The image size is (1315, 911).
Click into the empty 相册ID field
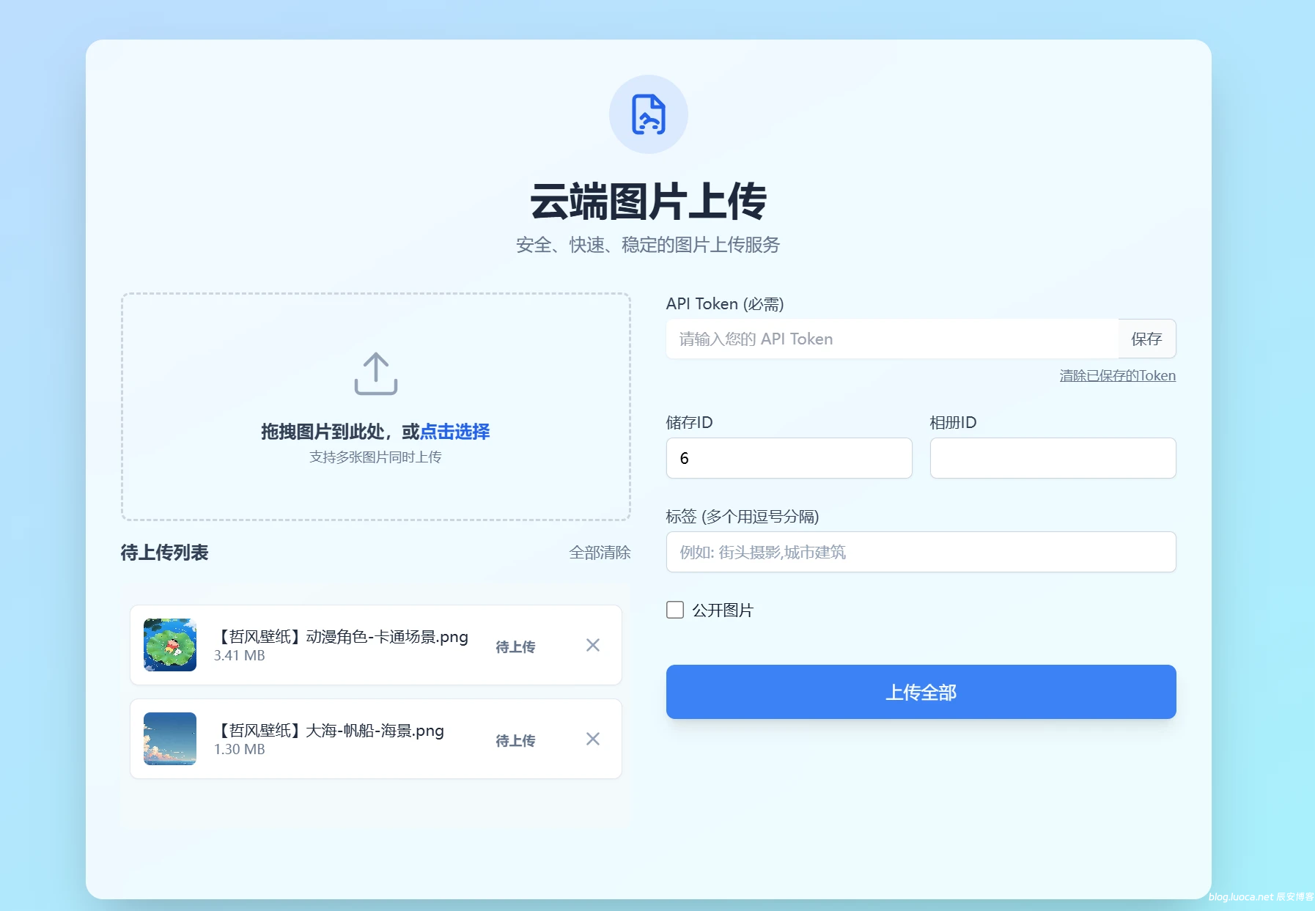1053,458
